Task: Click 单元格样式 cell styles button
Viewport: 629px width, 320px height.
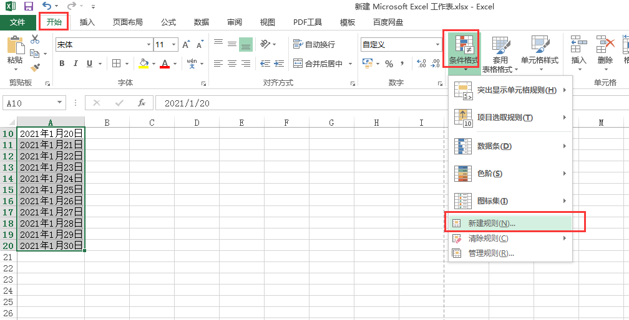Action: pos(540,54)
